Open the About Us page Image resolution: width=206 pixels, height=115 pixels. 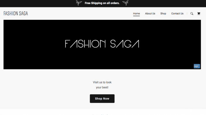150,13
